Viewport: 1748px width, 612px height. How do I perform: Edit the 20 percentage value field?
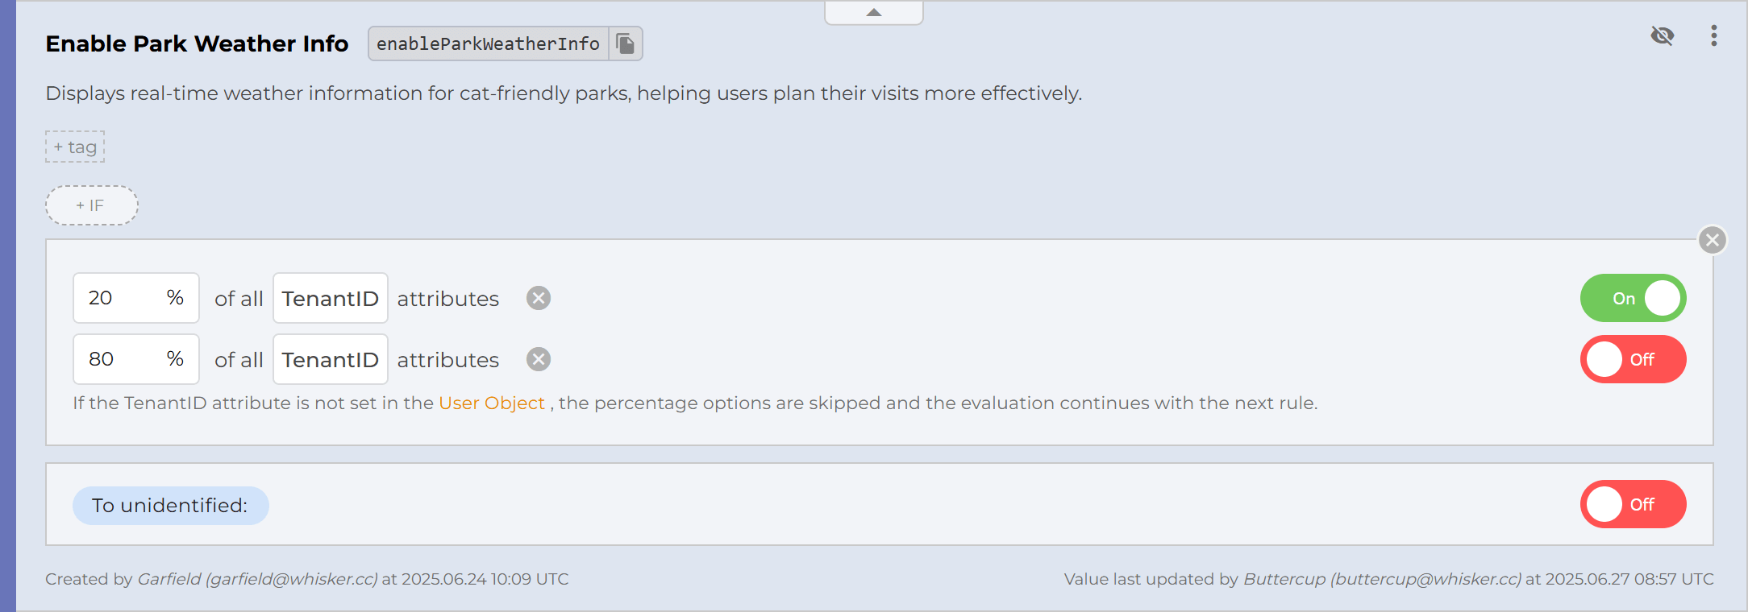(x=121, y=297)
